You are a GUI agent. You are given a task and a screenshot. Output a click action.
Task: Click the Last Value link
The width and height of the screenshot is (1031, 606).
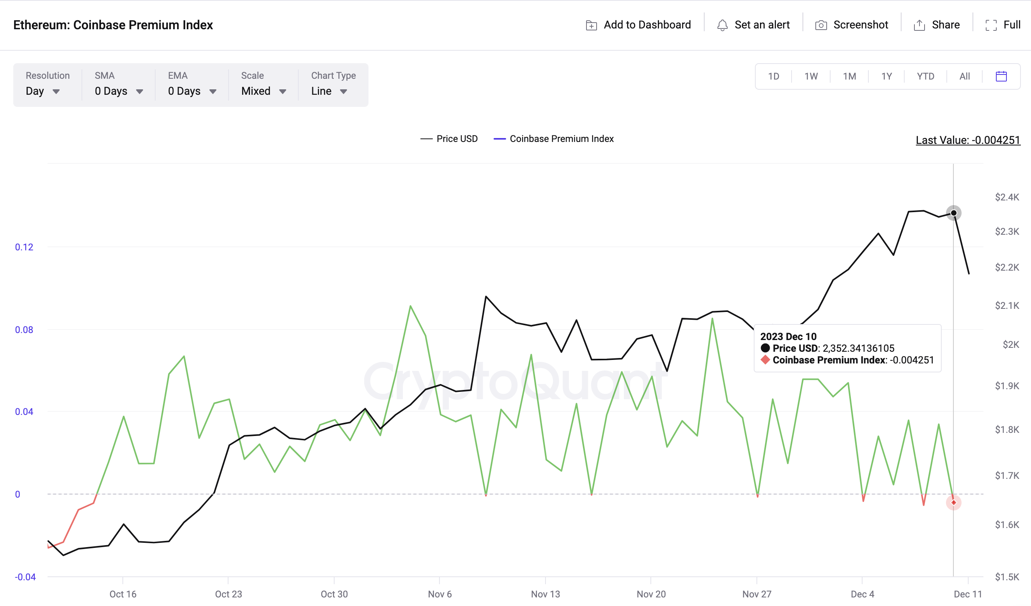pyautogui.click(x=968, y=140)
